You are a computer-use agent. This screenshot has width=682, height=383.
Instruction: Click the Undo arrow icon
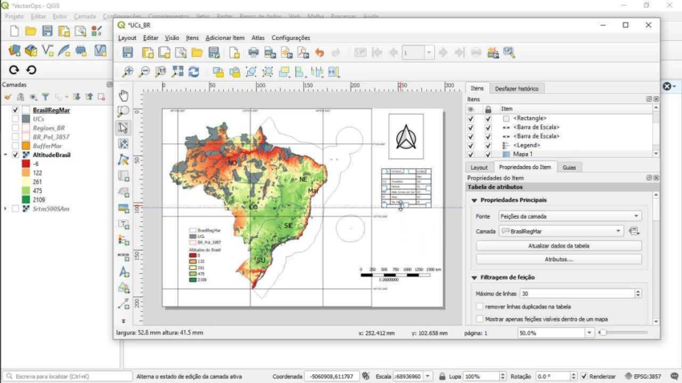(x=319, y=53)
